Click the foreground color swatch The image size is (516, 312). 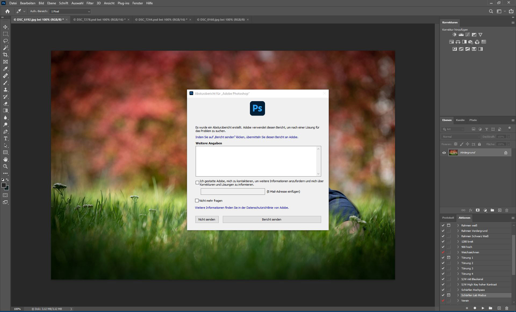pyautogui.click(x=4, y=185)
